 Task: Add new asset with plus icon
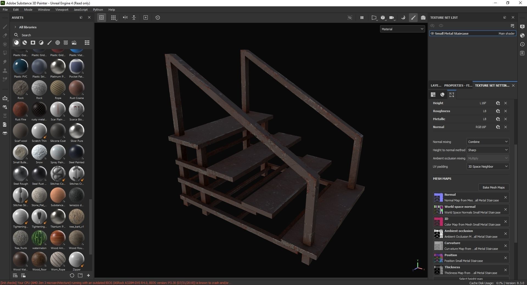(x=88, y=275)
